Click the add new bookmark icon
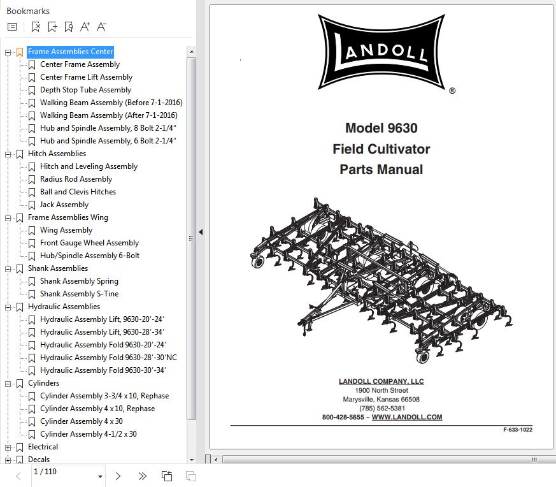 click(x=52, y=27)
